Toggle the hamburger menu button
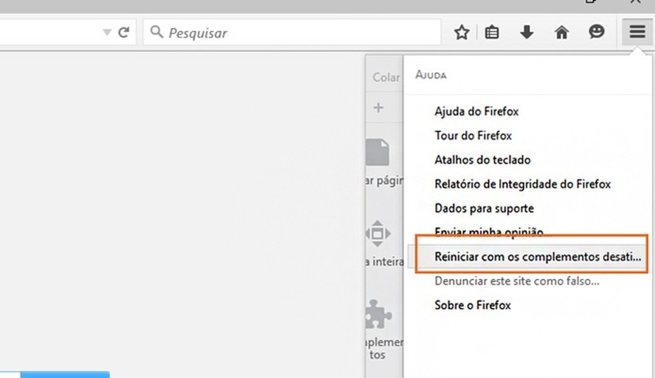 638,32
